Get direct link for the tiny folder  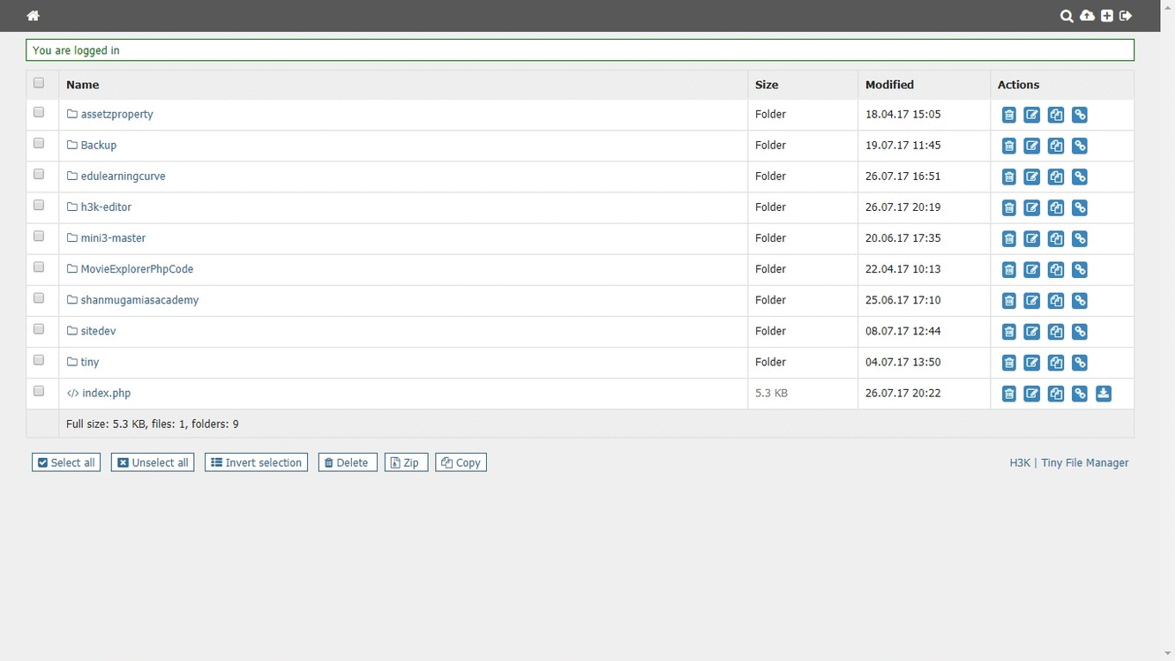click(x=1079, y=362)
